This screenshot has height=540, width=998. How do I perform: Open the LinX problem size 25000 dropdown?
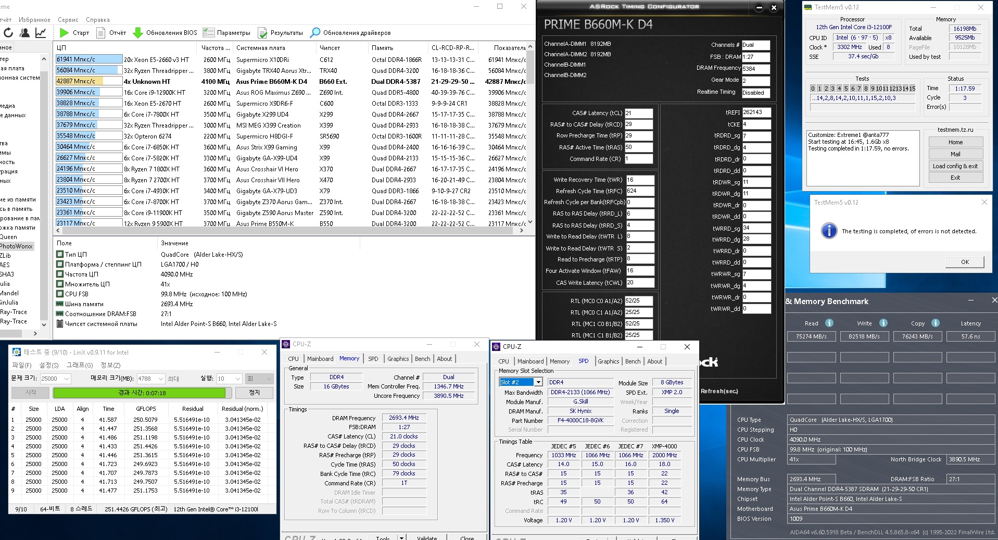pos(66,379)
